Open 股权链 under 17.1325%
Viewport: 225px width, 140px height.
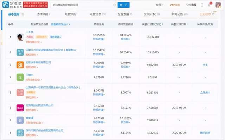click(x=126, y=122)
